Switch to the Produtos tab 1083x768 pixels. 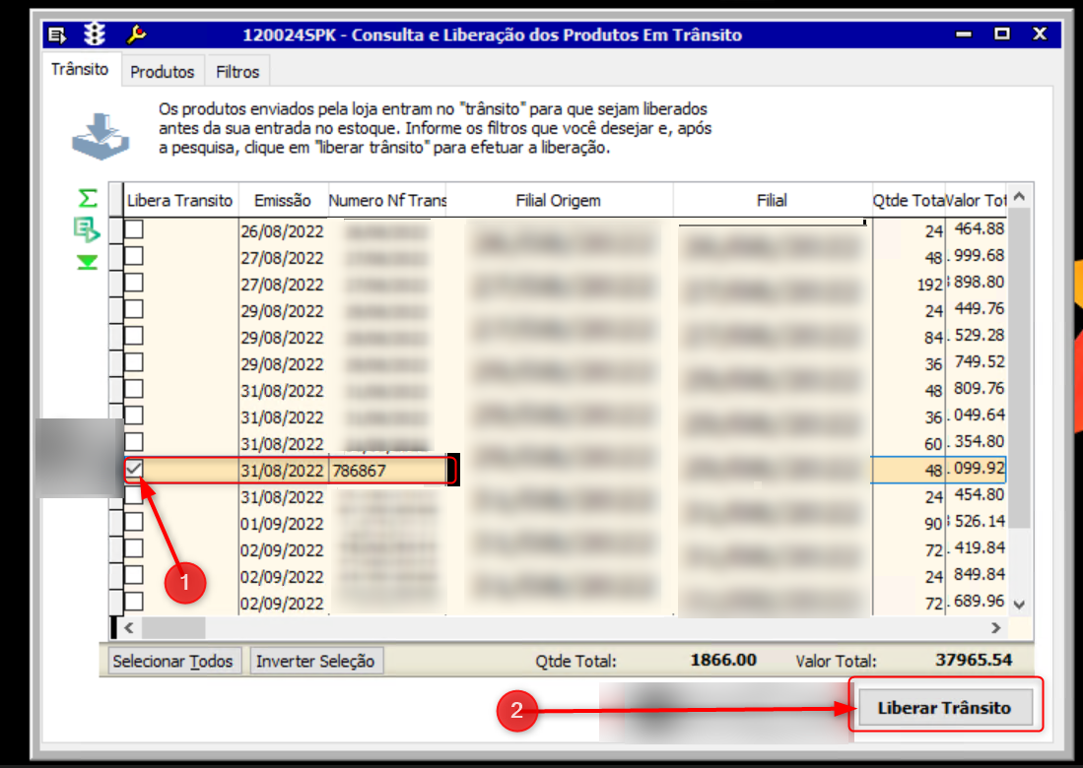pos(163,72)
